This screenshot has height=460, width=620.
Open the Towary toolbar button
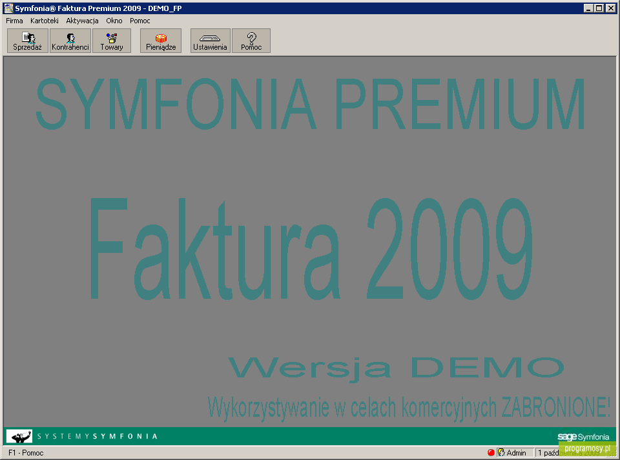click(x=112, y=41)
